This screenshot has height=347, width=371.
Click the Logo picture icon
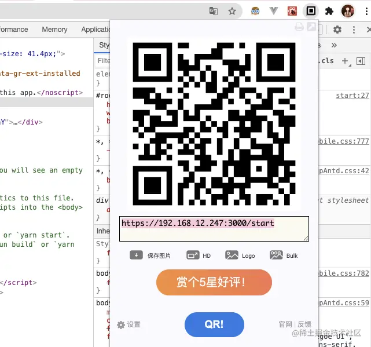[232, 255]
